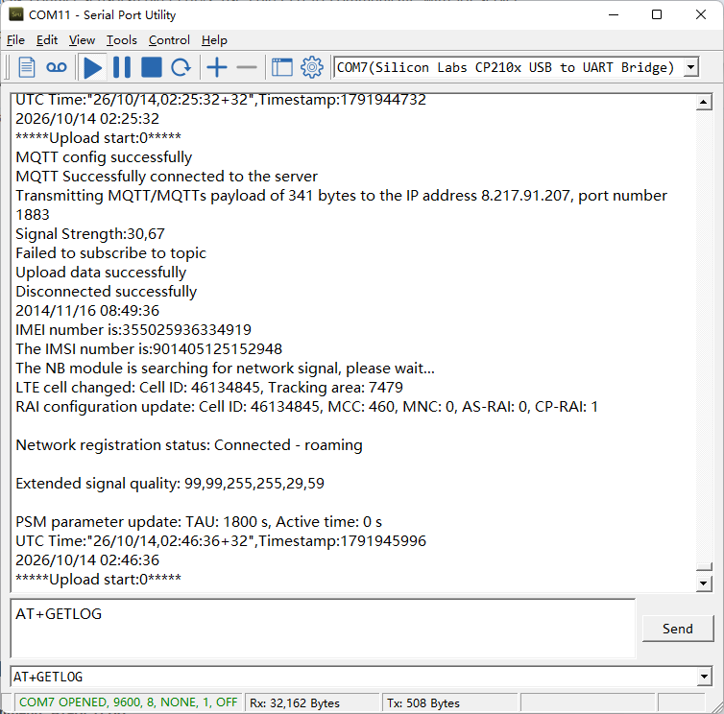
Task: Click the 'MQTT config successfully' log line
Action: pos(104,157)
